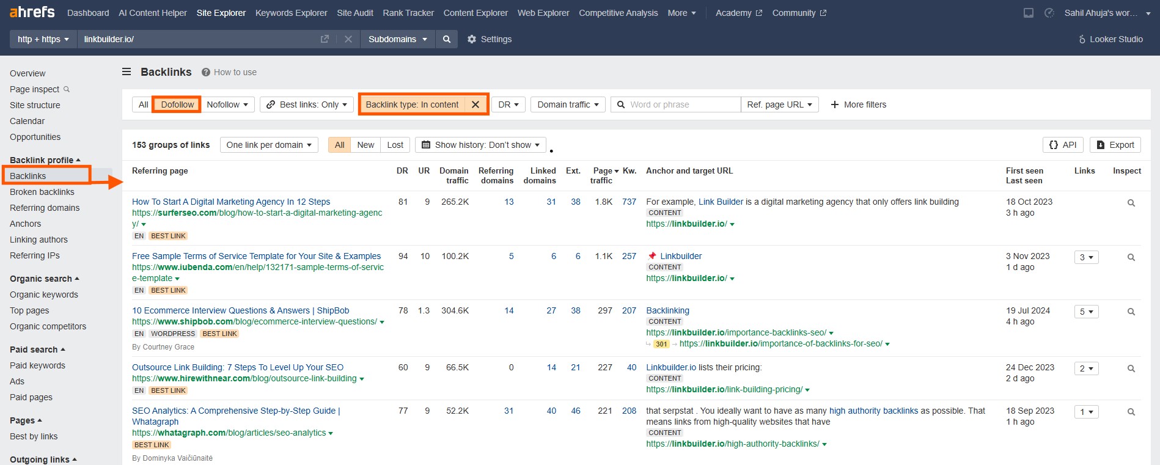
Task: Expand the More menu
Action: [x=681, y=13]
